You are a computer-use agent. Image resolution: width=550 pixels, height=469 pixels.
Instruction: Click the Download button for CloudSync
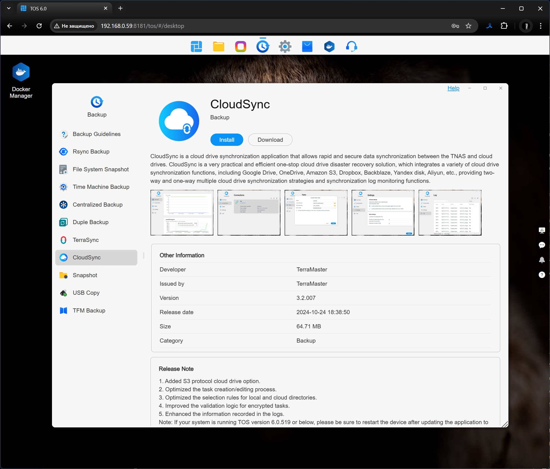point(270,140)
